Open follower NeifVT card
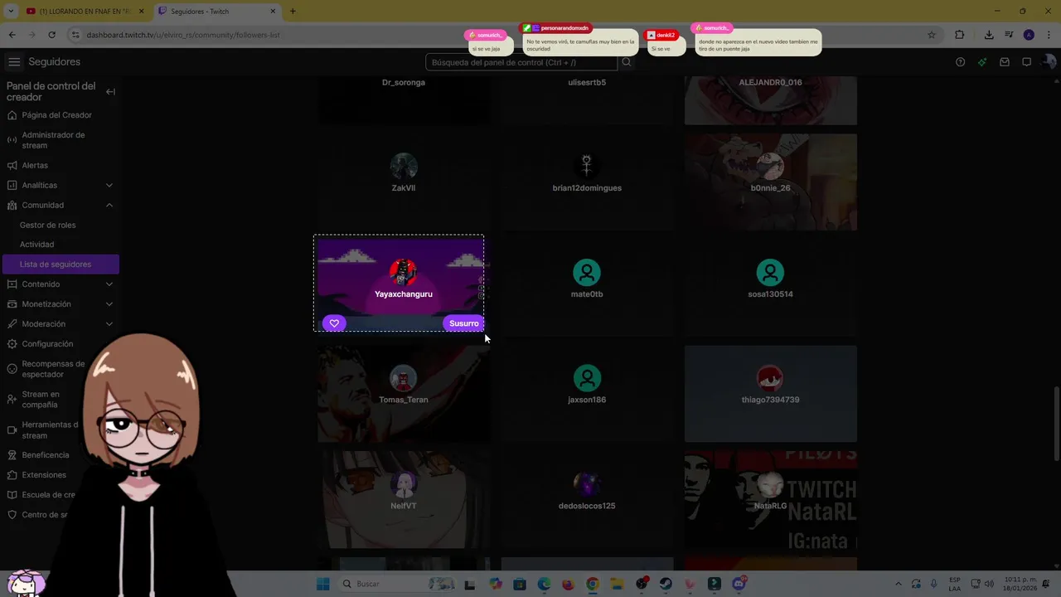This screenshot has height=597, width=1061. [404, 500]
